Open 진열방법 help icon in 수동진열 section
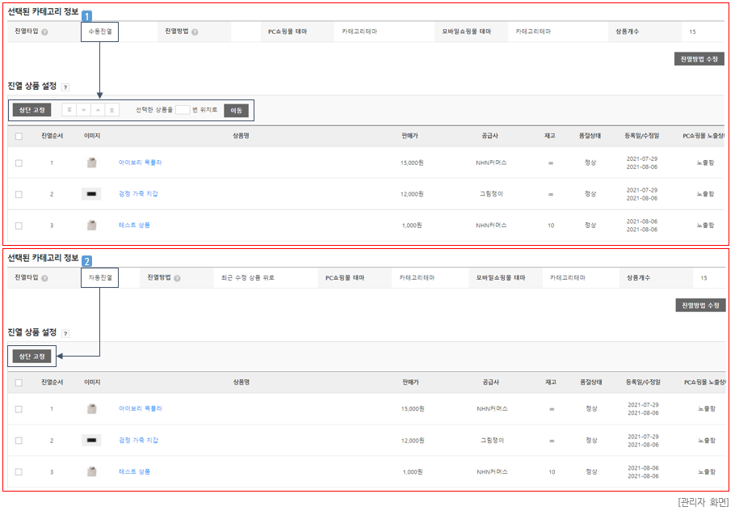Screen dimensions: 735x515 pos(195,32)
